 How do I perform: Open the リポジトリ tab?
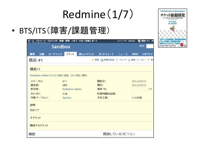click(147, 54)
